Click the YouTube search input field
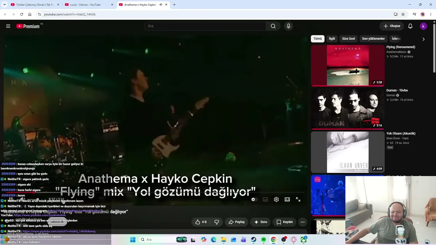Image resolution: width=436 pixels, height=245 pixels. point(205,26)
